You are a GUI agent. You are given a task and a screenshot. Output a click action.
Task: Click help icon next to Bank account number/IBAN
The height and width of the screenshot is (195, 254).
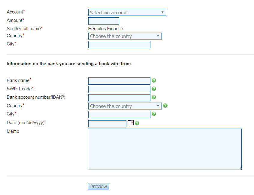coord(154,97)
